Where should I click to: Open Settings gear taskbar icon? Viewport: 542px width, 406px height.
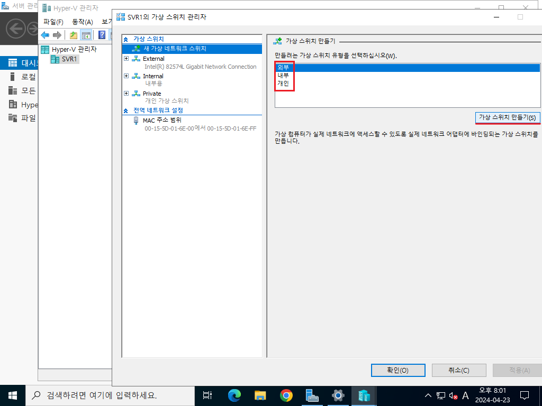[x=338, y=395]
